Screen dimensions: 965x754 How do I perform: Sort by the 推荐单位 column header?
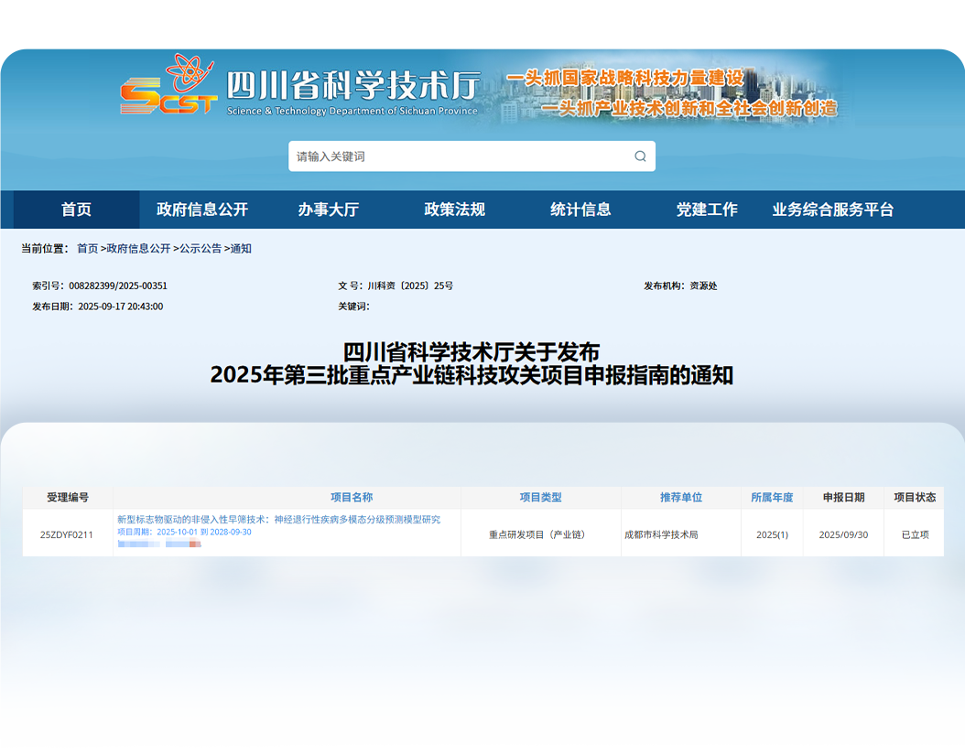click(x=680, y=498)
